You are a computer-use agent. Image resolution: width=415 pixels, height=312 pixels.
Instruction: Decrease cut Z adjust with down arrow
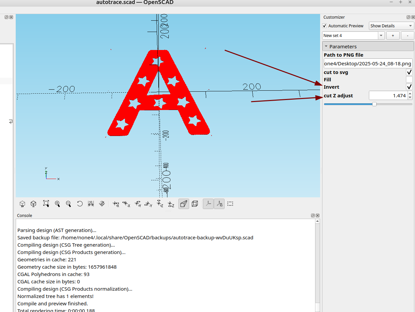pos(410,98)
